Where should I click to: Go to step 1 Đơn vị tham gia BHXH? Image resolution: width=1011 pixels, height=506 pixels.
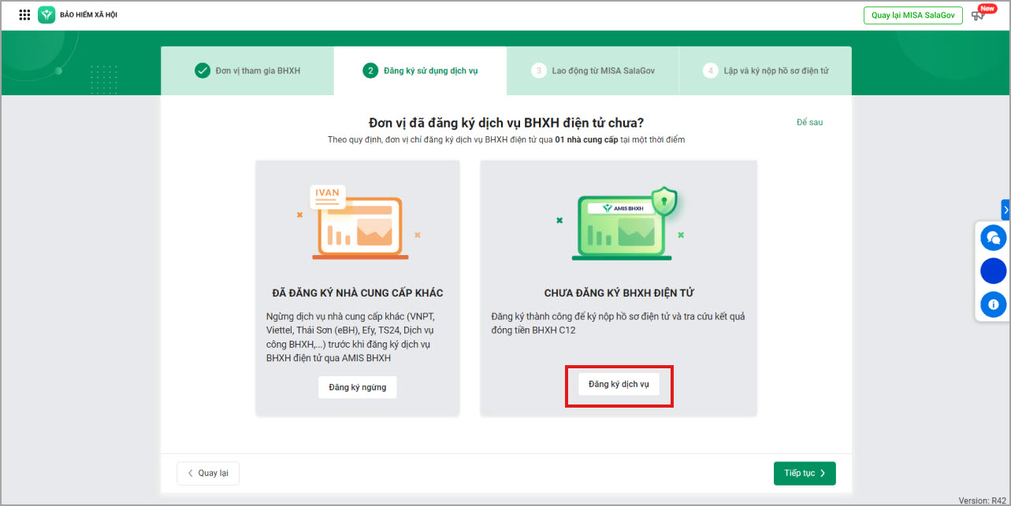(x=247, y=71)
